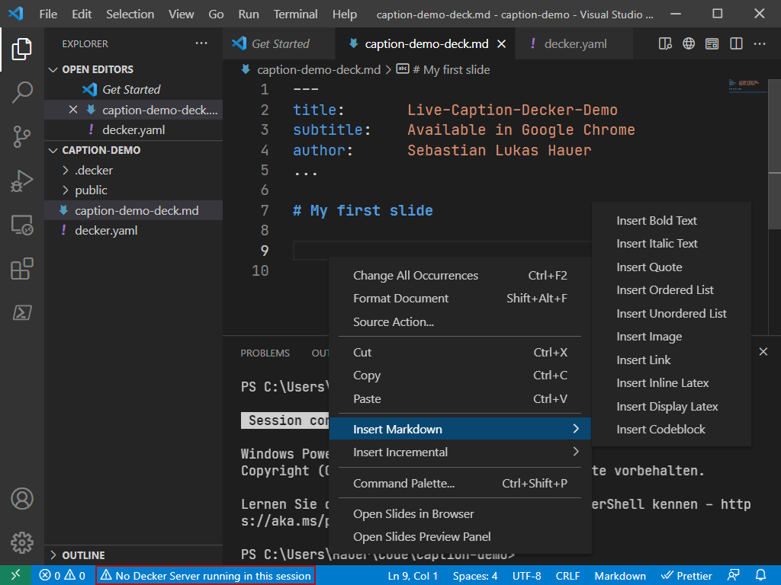Expand the public folder
This screenshot has height=585, width=781.
click(91, 190)
